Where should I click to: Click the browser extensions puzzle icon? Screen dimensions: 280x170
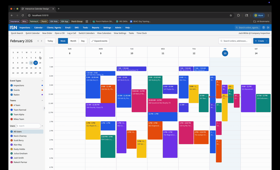[x=238, y=15]
